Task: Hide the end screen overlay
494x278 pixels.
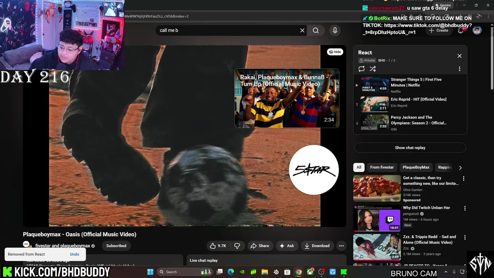Action: tap(335, 52)
